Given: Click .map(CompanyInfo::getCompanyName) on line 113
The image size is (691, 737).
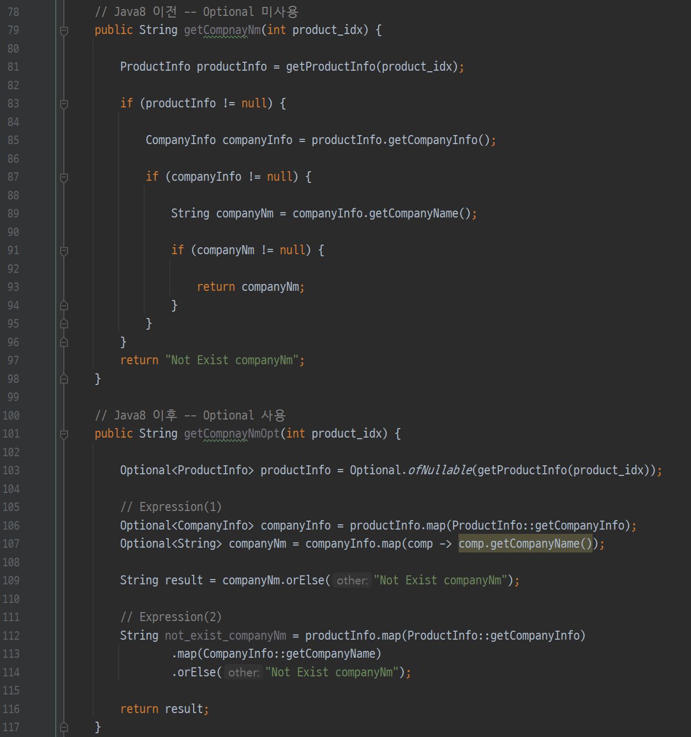Looking at the screenshot, I should [276, 654].
